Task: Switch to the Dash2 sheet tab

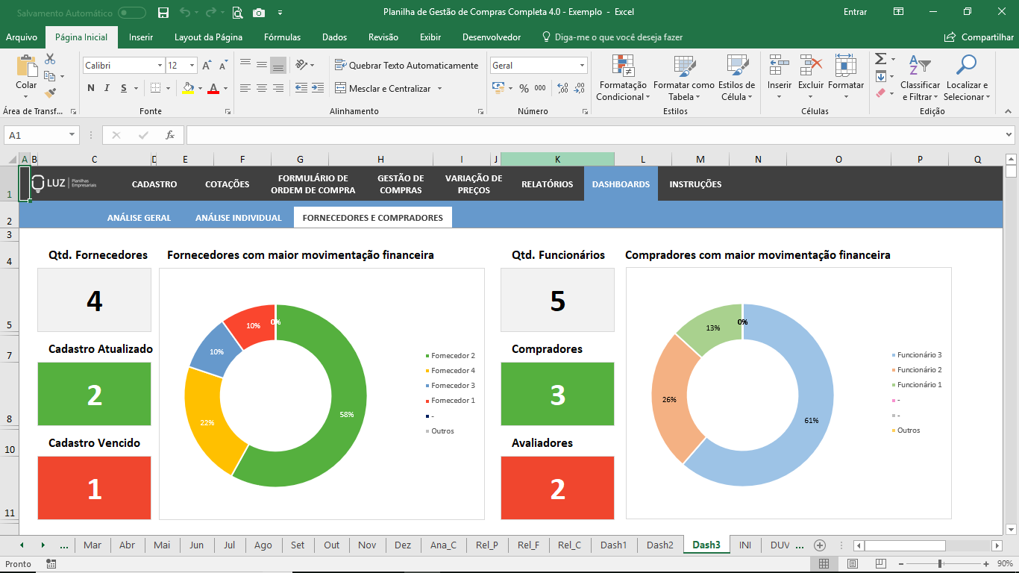Action: pos(659,545)
